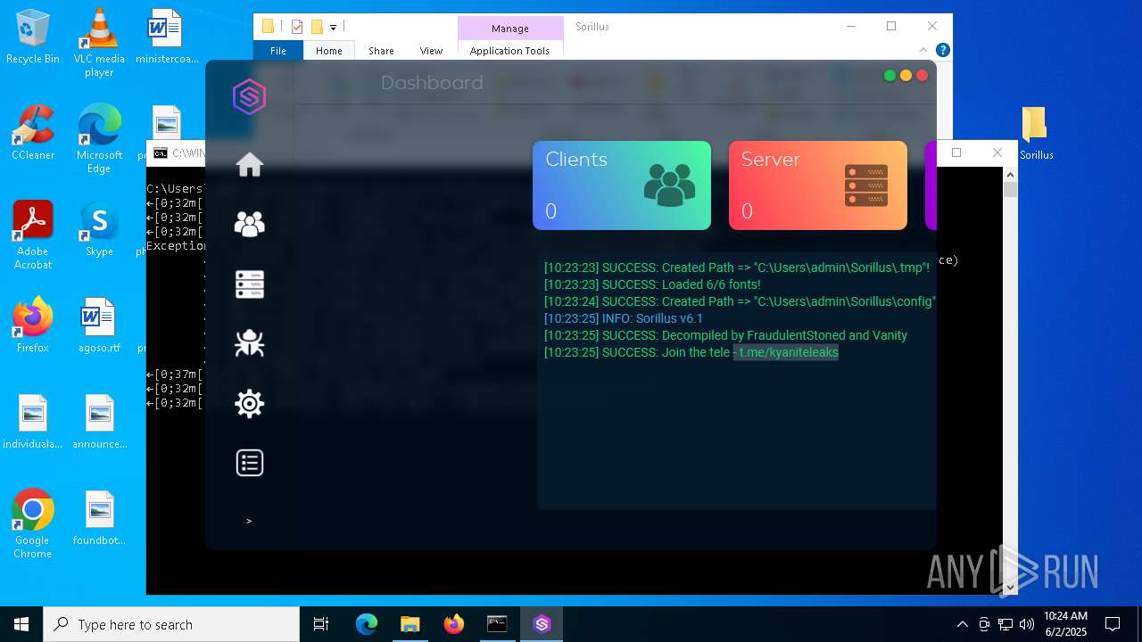
Task: Open the Sorillus home sidebar icon
Action: pos(250,165)
